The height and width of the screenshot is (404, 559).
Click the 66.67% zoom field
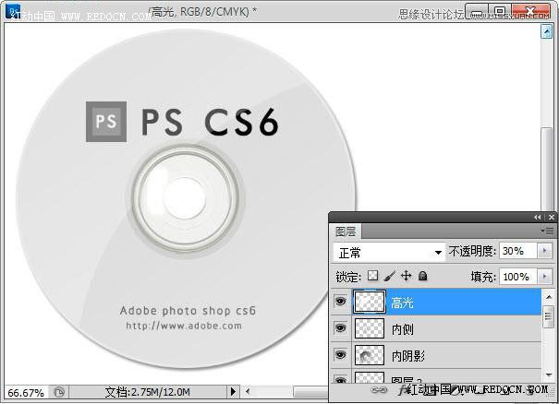(26, 393)
